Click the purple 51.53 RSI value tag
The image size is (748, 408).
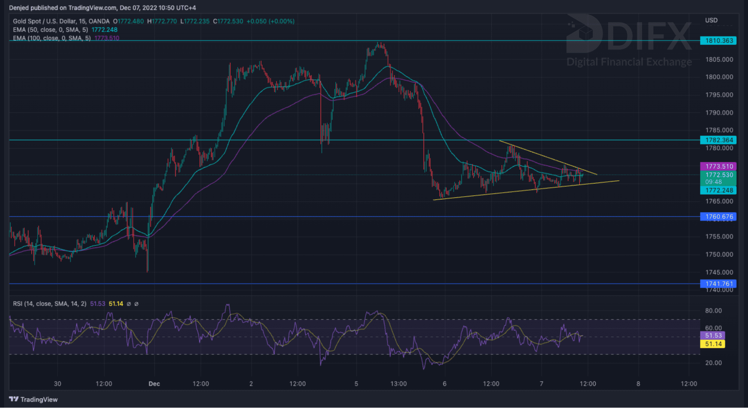[712, 335]
